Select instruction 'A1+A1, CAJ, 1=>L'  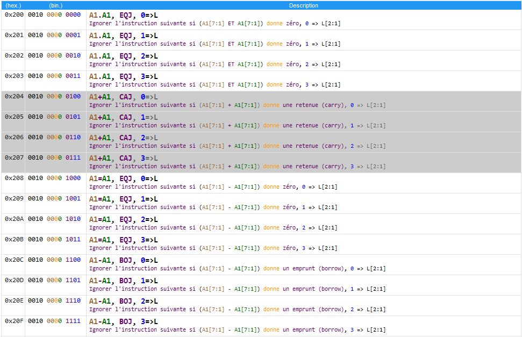(124, 118)
